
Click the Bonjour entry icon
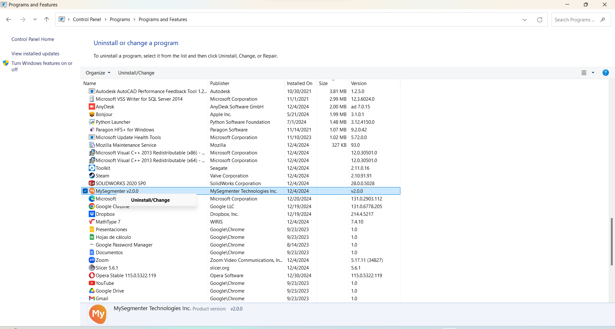click(92, 114)
